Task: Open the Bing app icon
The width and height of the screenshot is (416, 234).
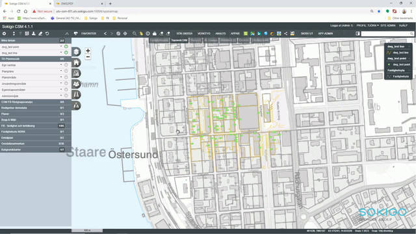Action: (259, 34)
